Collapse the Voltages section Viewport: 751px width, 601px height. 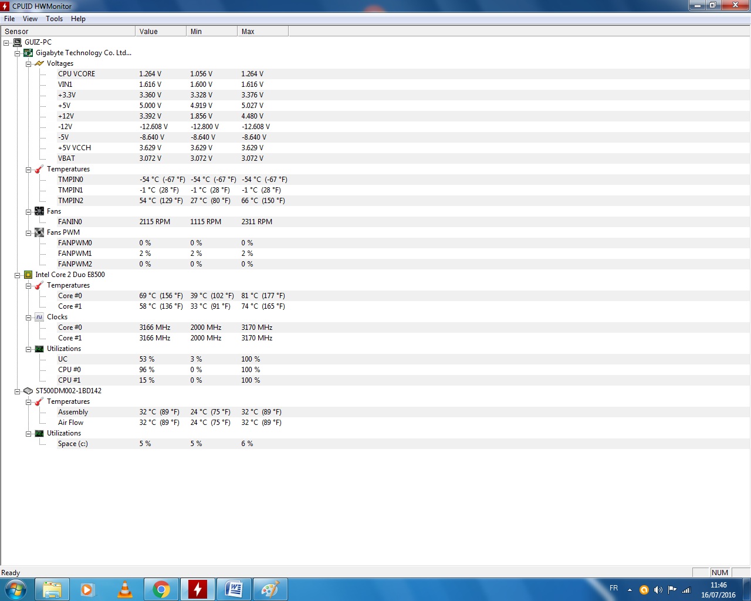point(28,63)
